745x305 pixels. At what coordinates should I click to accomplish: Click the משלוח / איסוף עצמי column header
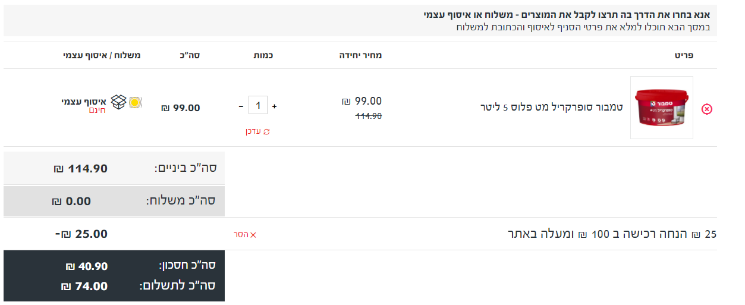[x=102, y=55]
